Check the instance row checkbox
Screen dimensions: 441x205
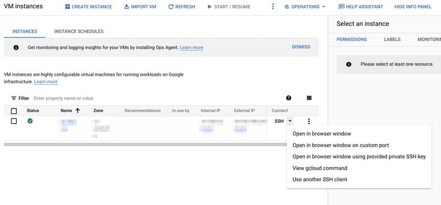coord(14,121)
